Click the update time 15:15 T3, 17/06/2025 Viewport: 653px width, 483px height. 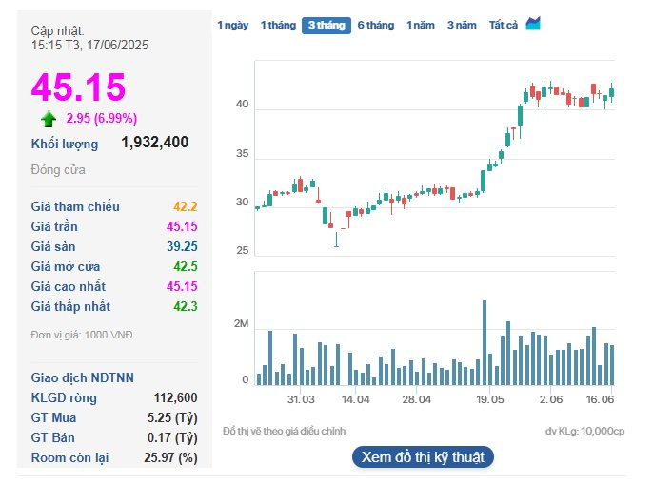tap(89, 45)
